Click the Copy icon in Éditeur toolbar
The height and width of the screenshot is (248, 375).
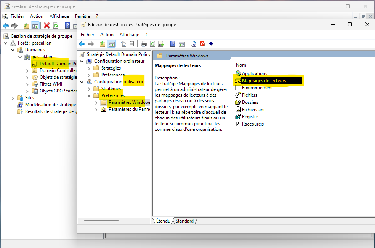click(123, 44)
